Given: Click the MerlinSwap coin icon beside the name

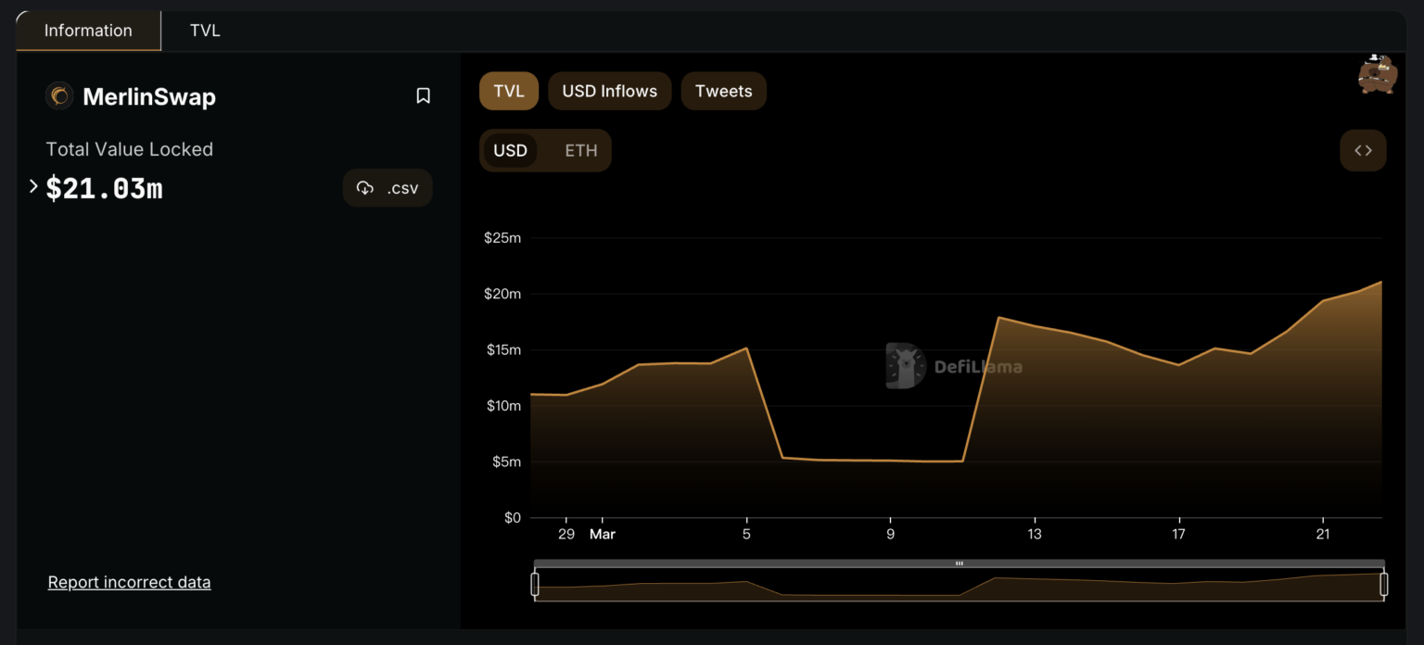Looking at the screenshot, I should click(59, 95).
